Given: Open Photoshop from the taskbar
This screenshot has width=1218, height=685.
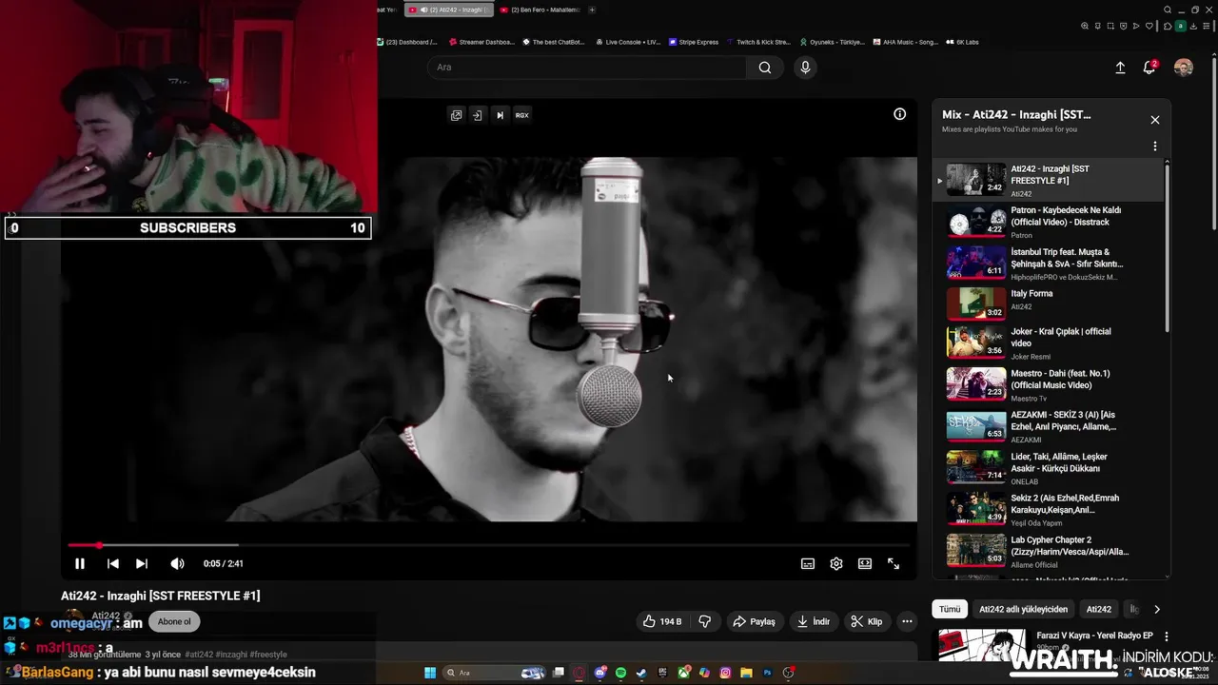Looking at the screenshot, I should pyautogui.click(x=767, y=673).
